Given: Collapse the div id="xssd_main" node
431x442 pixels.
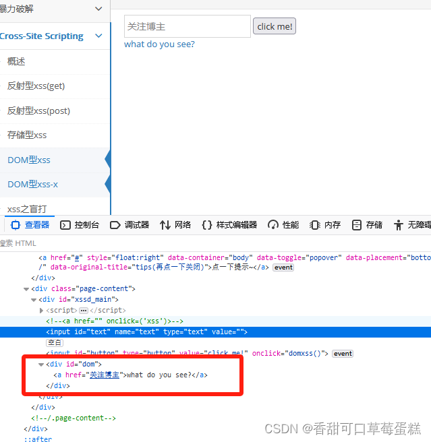Looking at the screenshot, I should tap(34, 300).
